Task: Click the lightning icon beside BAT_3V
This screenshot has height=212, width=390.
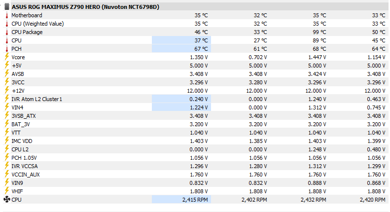Action: (x=6, y=124)
